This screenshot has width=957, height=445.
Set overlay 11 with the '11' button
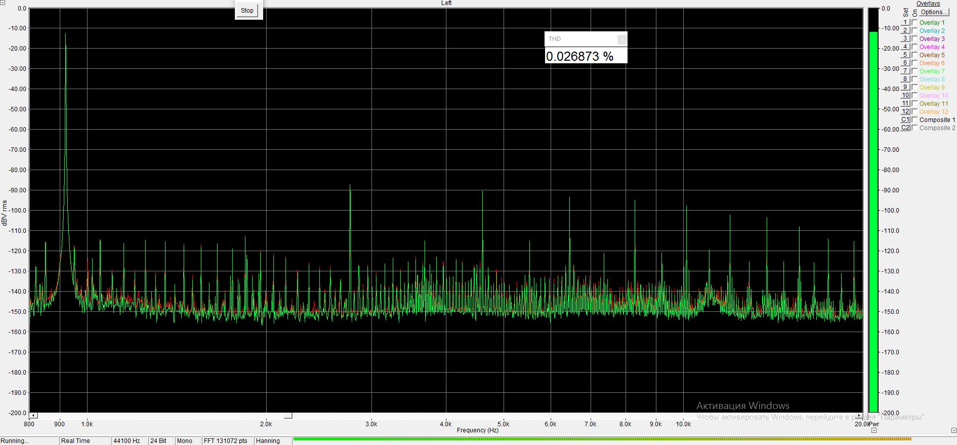pyautogui.click(x=905, y=103)
